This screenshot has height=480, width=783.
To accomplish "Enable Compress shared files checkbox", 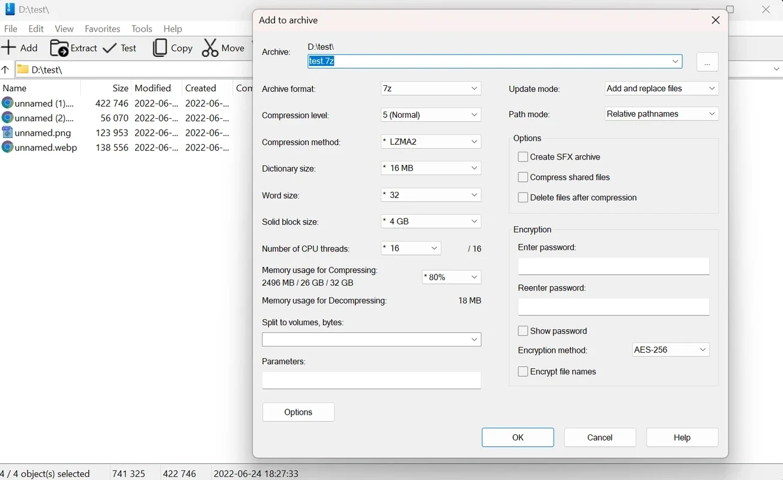I will pyautogui.click(x=523, y=177).
